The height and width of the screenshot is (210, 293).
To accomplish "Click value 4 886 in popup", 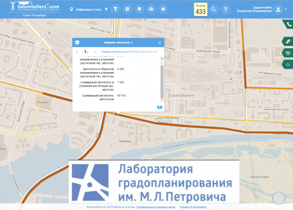I will [x=121, y=69].
